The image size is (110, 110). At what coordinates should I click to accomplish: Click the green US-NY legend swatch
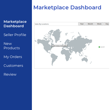tap(99, 47)
